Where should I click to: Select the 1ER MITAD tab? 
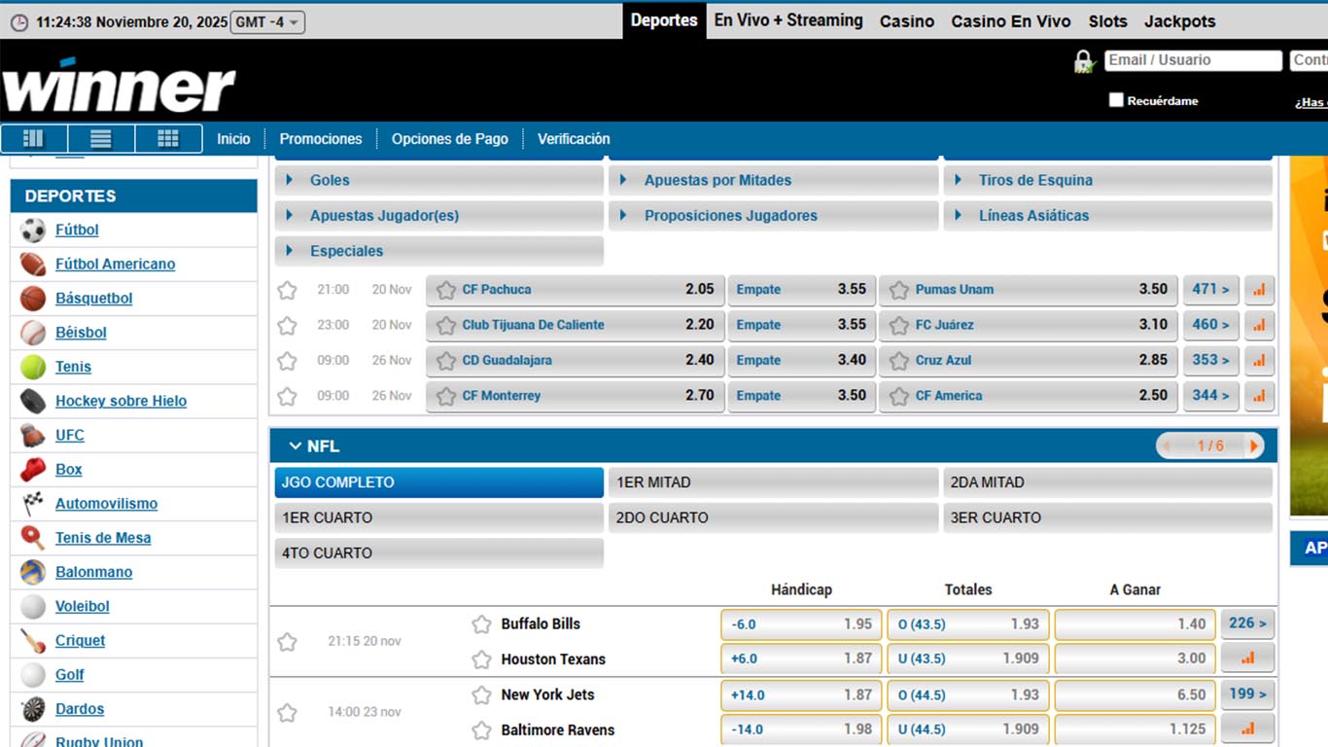(x=773, y=482)
